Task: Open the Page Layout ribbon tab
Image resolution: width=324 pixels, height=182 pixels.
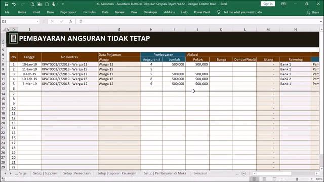Action: [68, 12]
